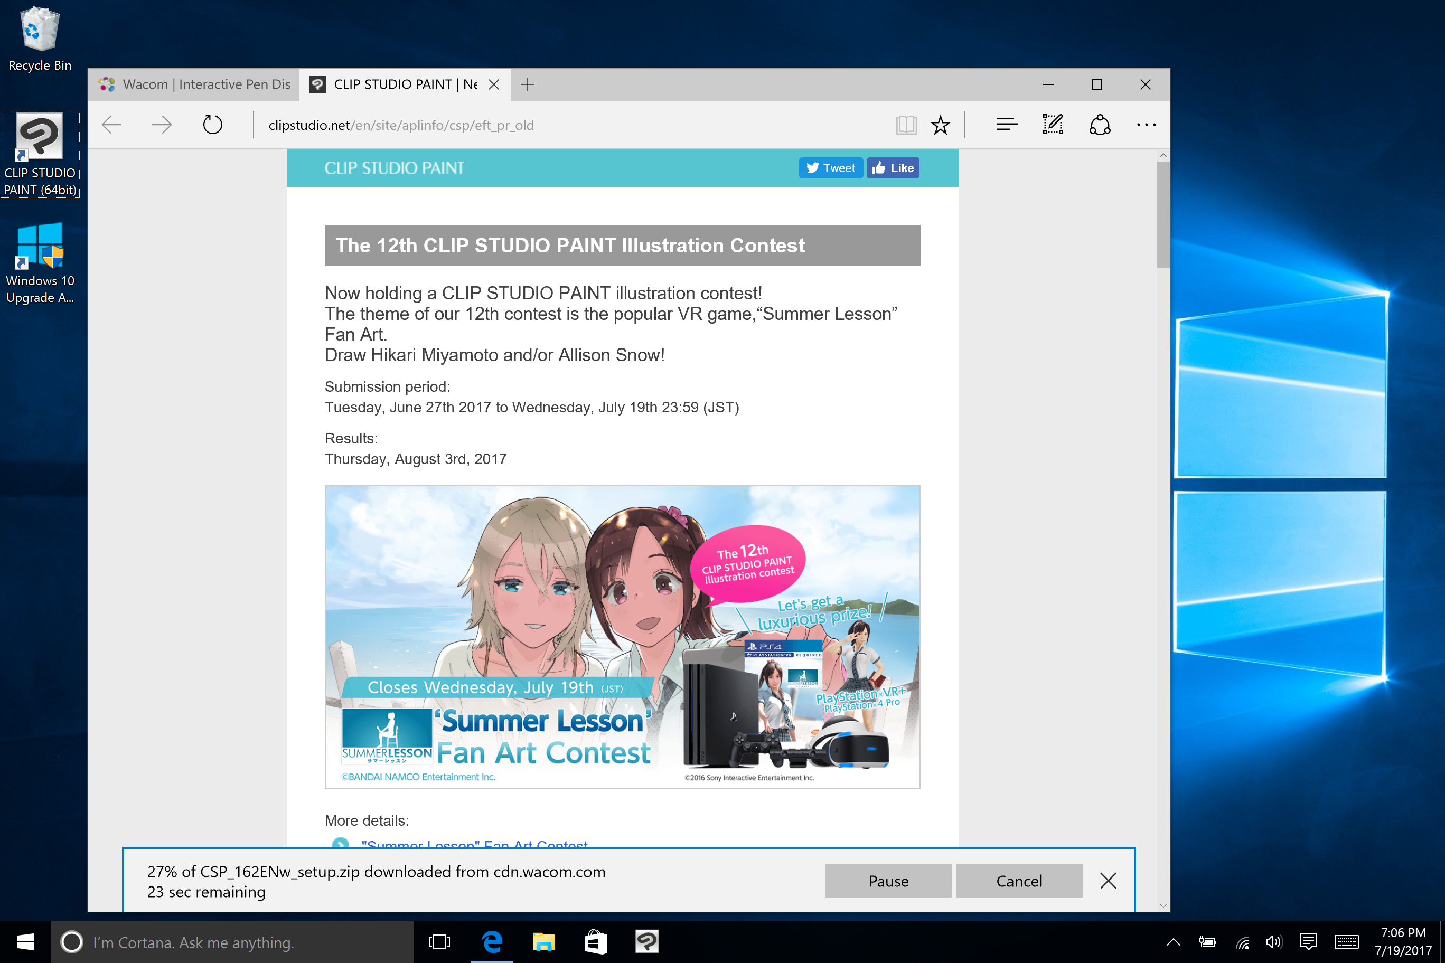Cancel the CSP setup download
The image size is (1445, 963).
click(x=1019, y=881)
